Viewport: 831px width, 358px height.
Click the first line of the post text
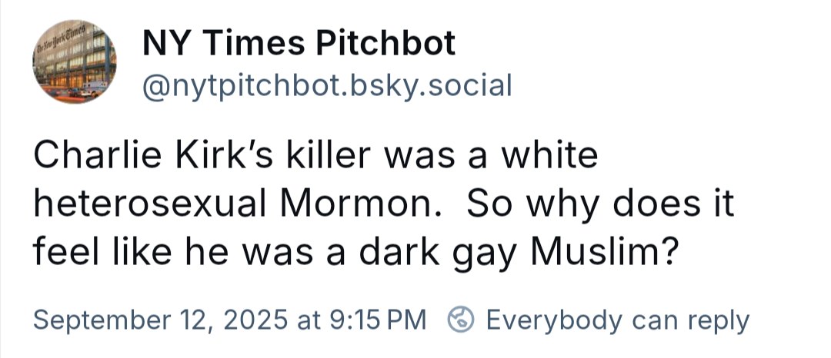(x=315, y=157)
